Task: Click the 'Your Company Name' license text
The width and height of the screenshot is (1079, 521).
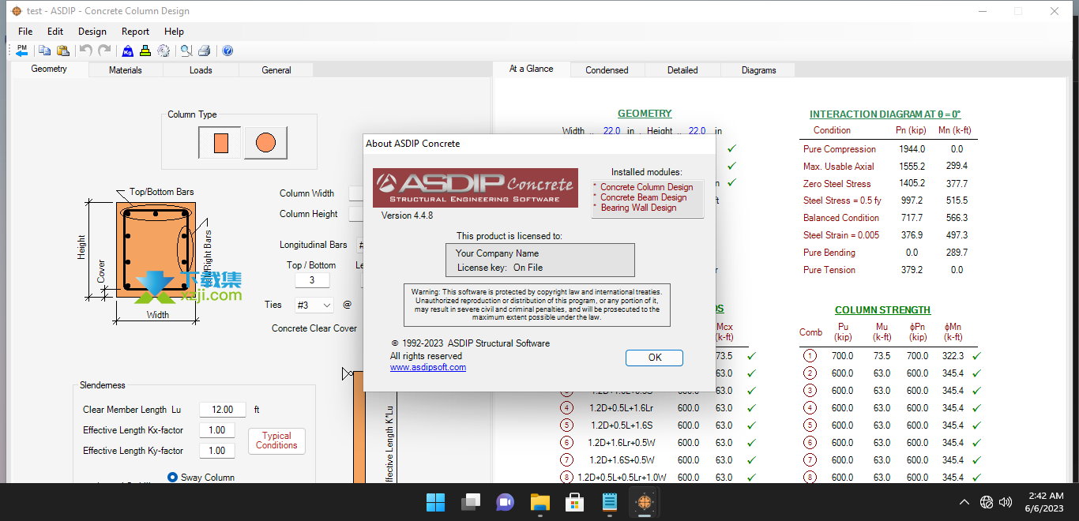Action: point(497,253)
